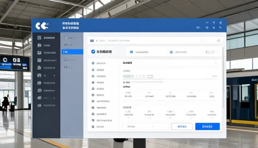The width and height of the screenshot is (258, 148).
Task: Click the blue checkmark circle beside the panel title
Action: pos(93,52)
